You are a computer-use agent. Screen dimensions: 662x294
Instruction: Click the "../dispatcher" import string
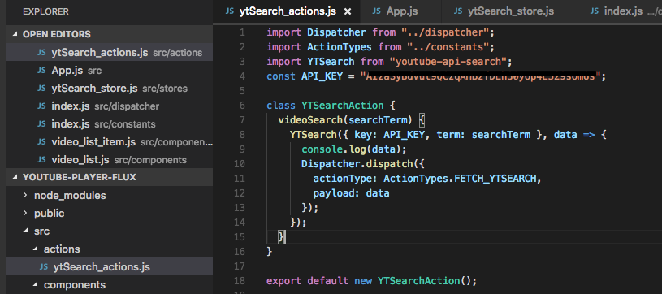tap(445, 32)
